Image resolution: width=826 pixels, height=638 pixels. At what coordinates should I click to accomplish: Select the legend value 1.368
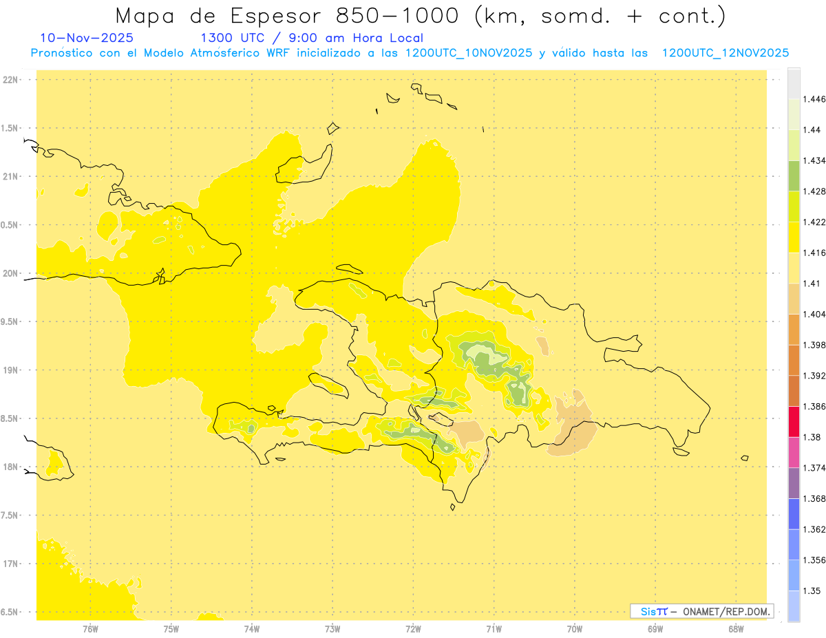814,498
